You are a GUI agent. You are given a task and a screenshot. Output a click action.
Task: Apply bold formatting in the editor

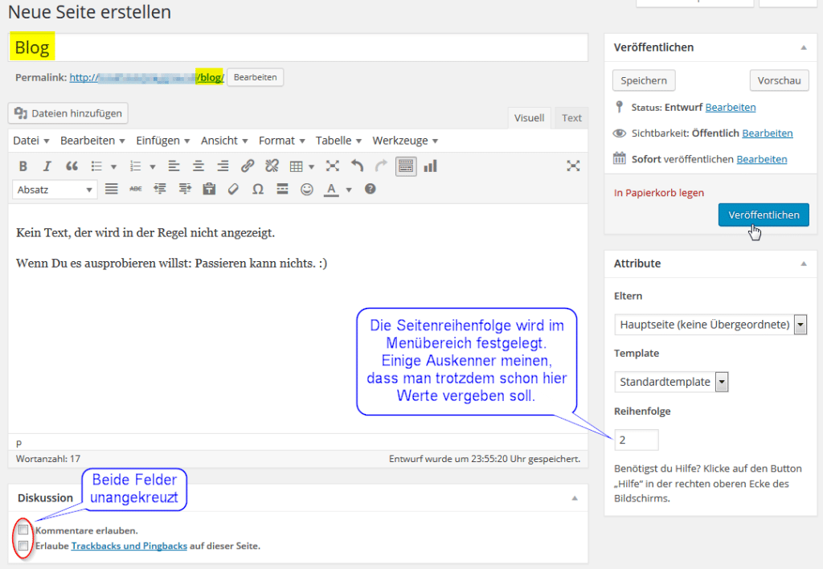pyautogui.click(x=23, y=166)
